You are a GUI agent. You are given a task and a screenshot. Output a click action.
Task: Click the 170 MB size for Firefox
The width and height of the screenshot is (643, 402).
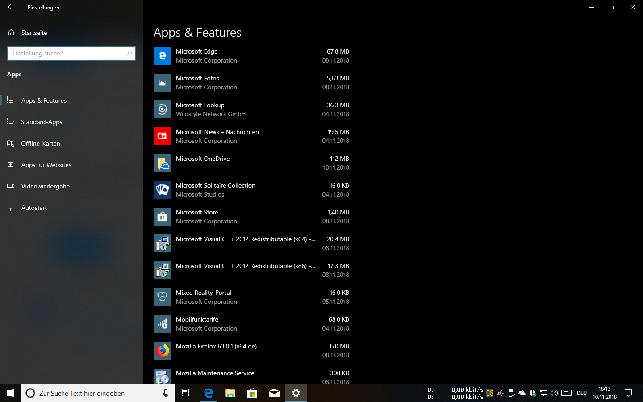(x=339, y=346)
